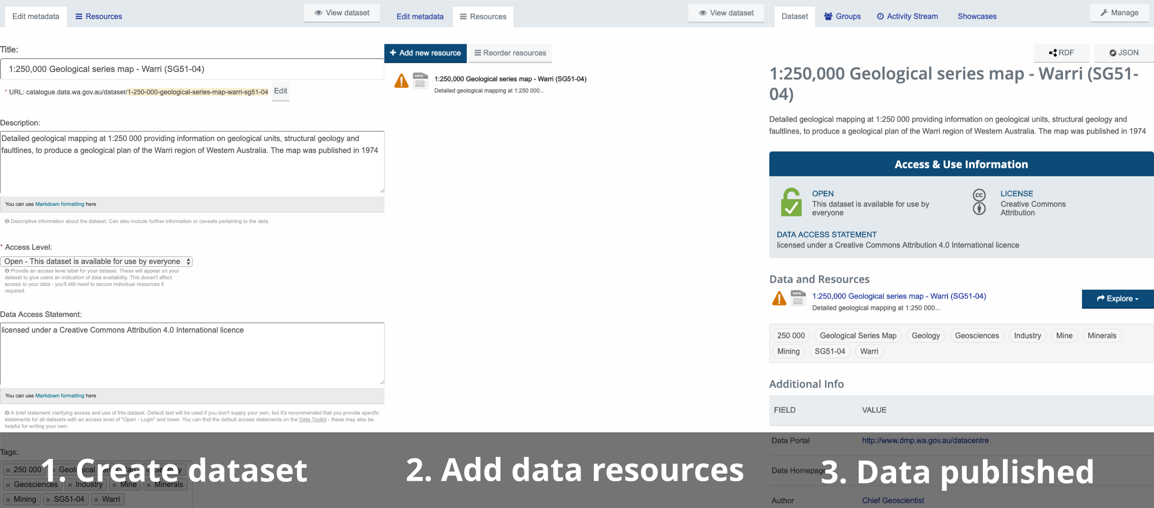
Task: Open the Resources tab in the left panel
Action: [99, 17]
